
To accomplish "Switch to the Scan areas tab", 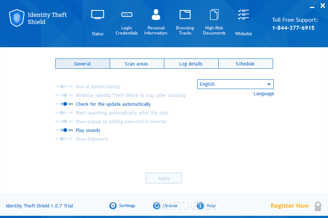I will coord(137,64).
